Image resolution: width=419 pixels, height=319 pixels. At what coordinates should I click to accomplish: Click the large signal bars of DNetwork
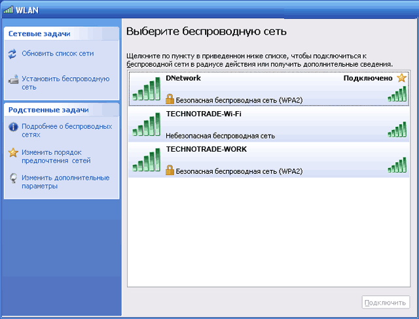(x=147, y=88)
